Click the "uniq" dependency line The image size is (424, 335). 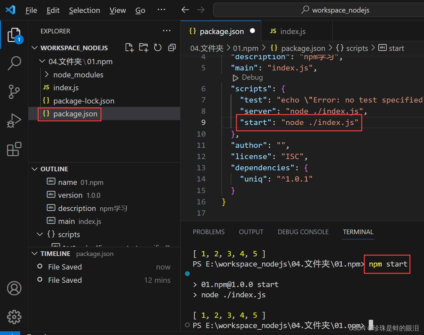pyautogui.click(x=276, y=179)
